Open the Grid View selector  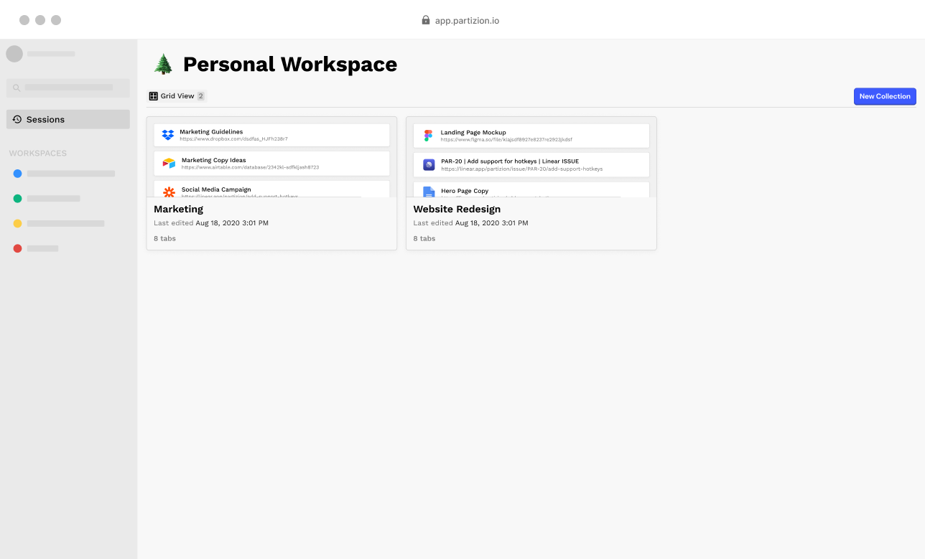tap(176, 95)
